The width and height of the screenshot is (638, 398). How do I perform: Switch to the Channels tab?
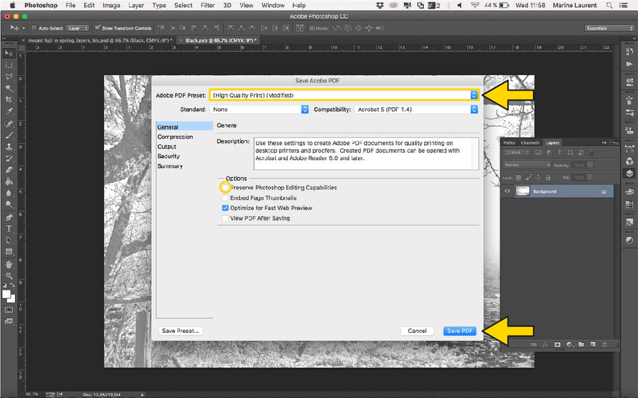[x=530, y=142]
